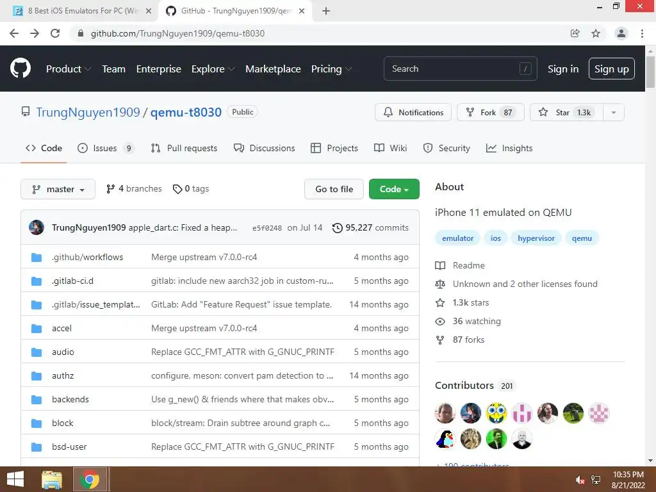Open the Readme link in About
Screen dimensions: 656x492
click(460, 265)
